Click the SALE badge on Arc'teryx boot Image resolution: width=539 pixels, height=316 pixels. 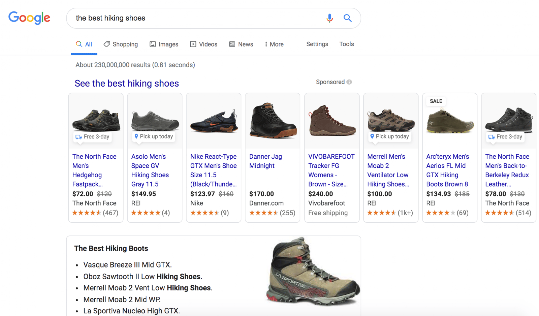click(x=436, y=101)
